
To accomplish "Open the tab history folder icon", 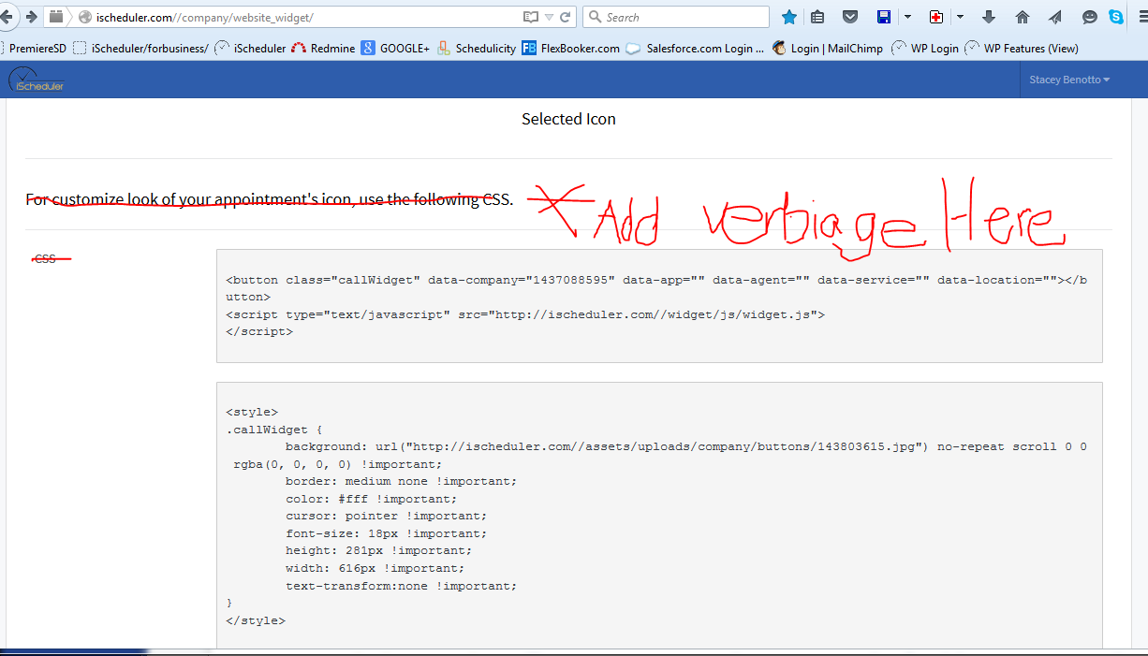I will point(57,17).
